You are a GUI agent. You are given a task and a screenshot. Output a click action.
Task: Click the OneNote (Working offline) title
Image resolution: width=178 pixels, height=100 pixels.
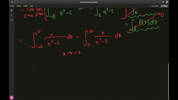[89, 2]
